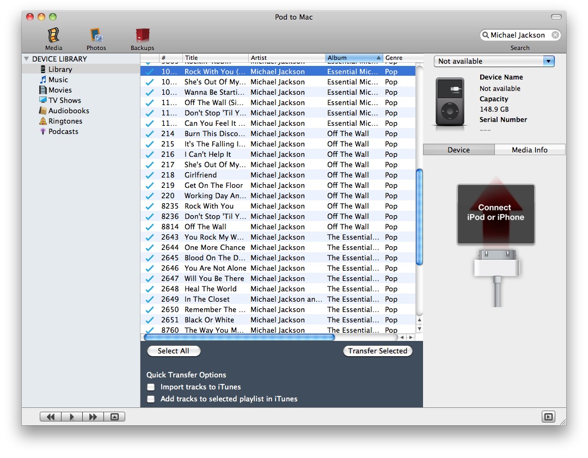The height and width of the screenshot is (458, 588).
Task: Enable Import tracks to iTunes checkbox
Action: coord(151,387)
